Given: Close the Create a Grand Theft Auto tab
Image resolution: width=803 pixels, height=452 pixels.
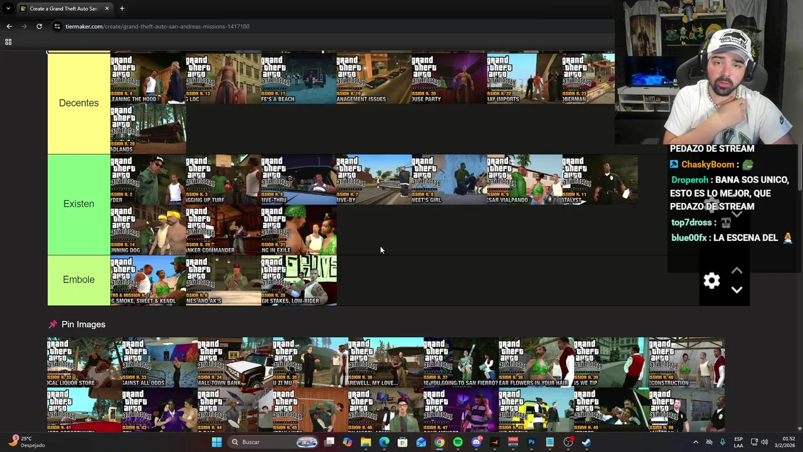Looking at the screenshot, I should (x=107, y=8).
